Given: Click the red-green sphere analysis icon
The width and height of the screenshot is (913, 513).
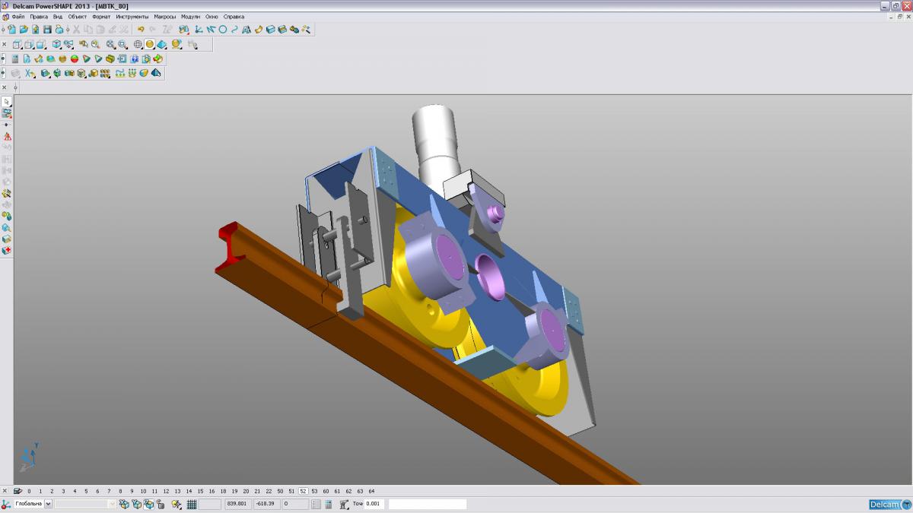Looking at the screenshot, I should (75, 59).
